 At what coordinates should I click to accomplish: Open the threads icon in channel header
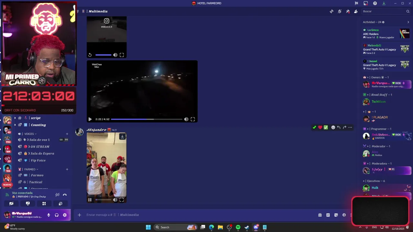(x=331, y=11)
